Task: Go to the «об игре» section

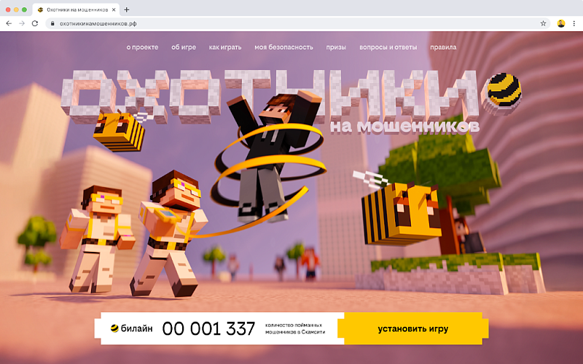Action: click(x=184, y=47)
